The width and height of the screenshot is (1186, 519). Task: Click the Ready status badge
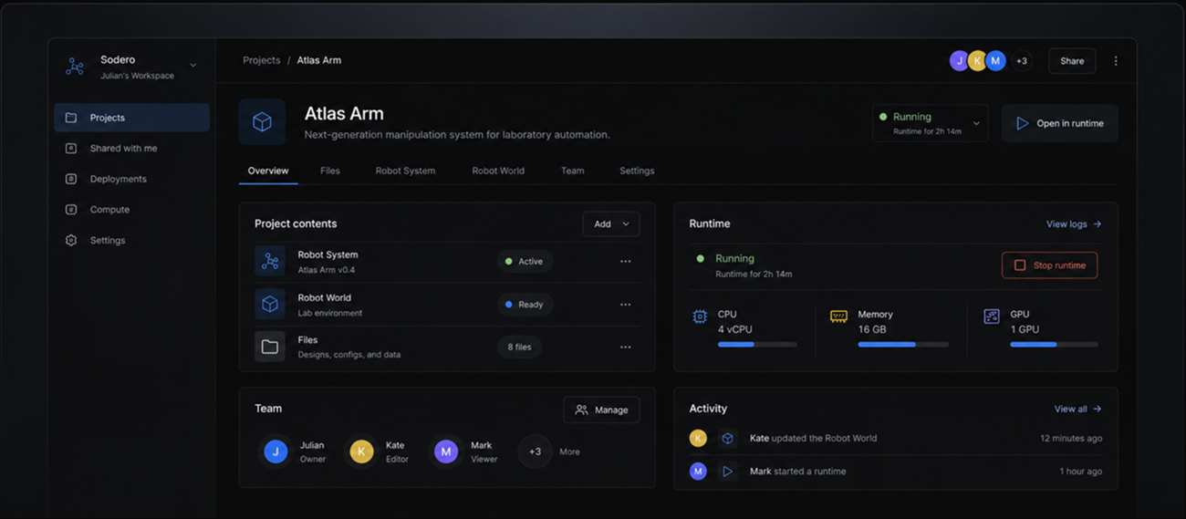tap(525, 305)
